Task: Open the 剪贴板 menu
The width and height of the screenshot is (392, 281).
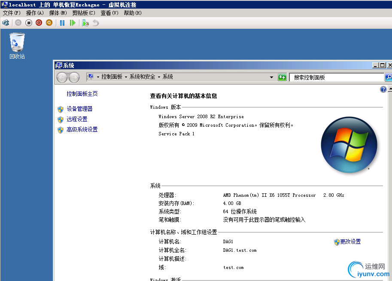Action: click(83, 13)
